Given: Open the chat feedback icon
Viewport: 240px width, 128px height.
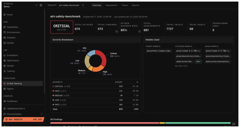Looking at the screenshot, I should [x=234, y=124].
